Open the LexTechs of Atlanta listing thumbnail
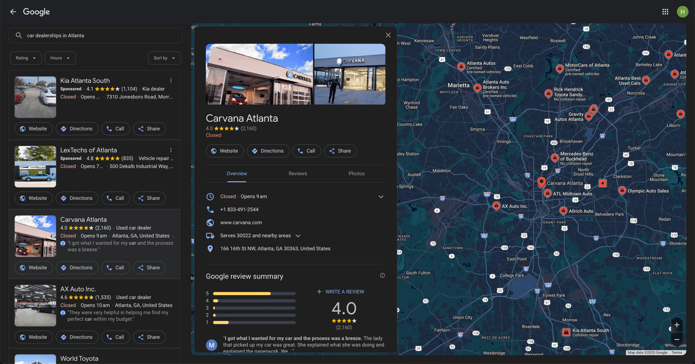Screen dimensions: 695x364 pos(35,167)
